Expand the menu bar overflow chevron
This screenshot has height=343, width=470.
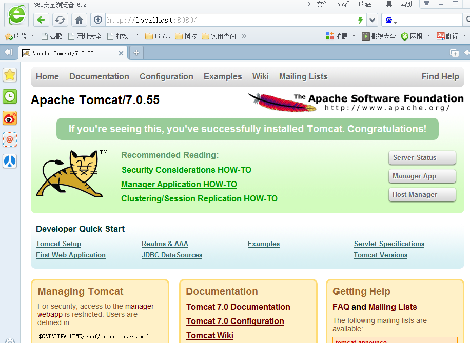(308, 4)
